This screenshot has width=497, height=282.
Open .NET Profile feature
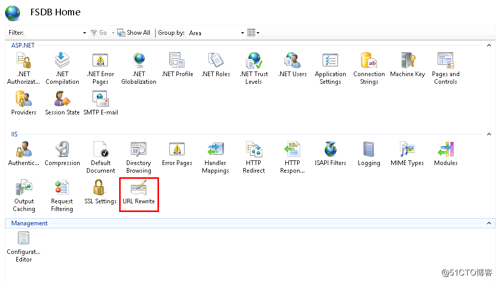click(177, 65)
